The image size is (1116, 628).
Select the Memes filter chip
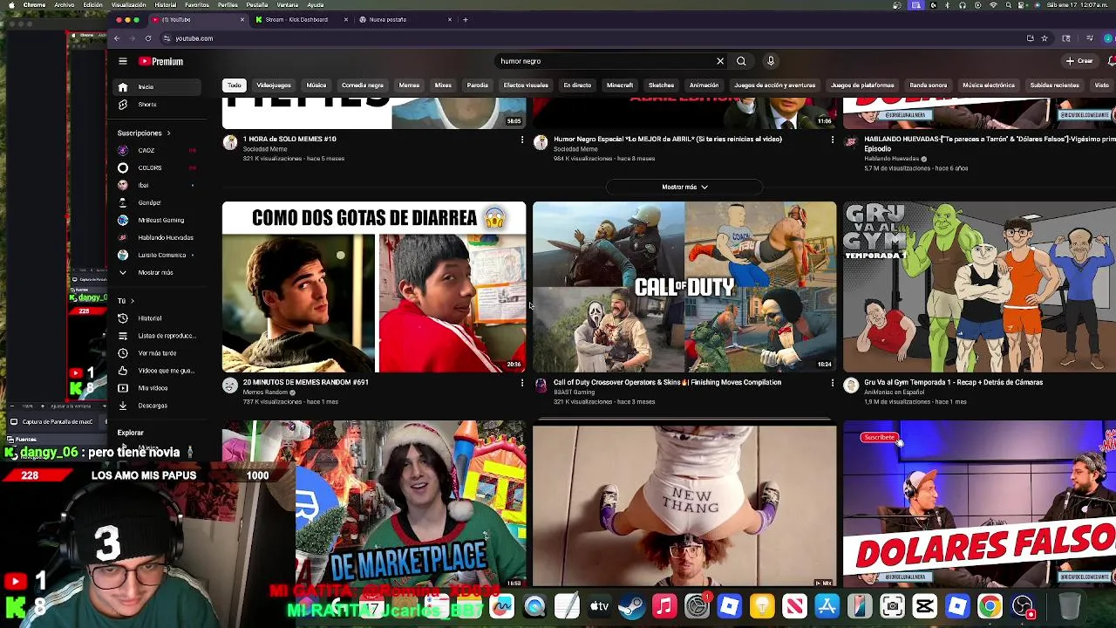(x=409, y=85)
